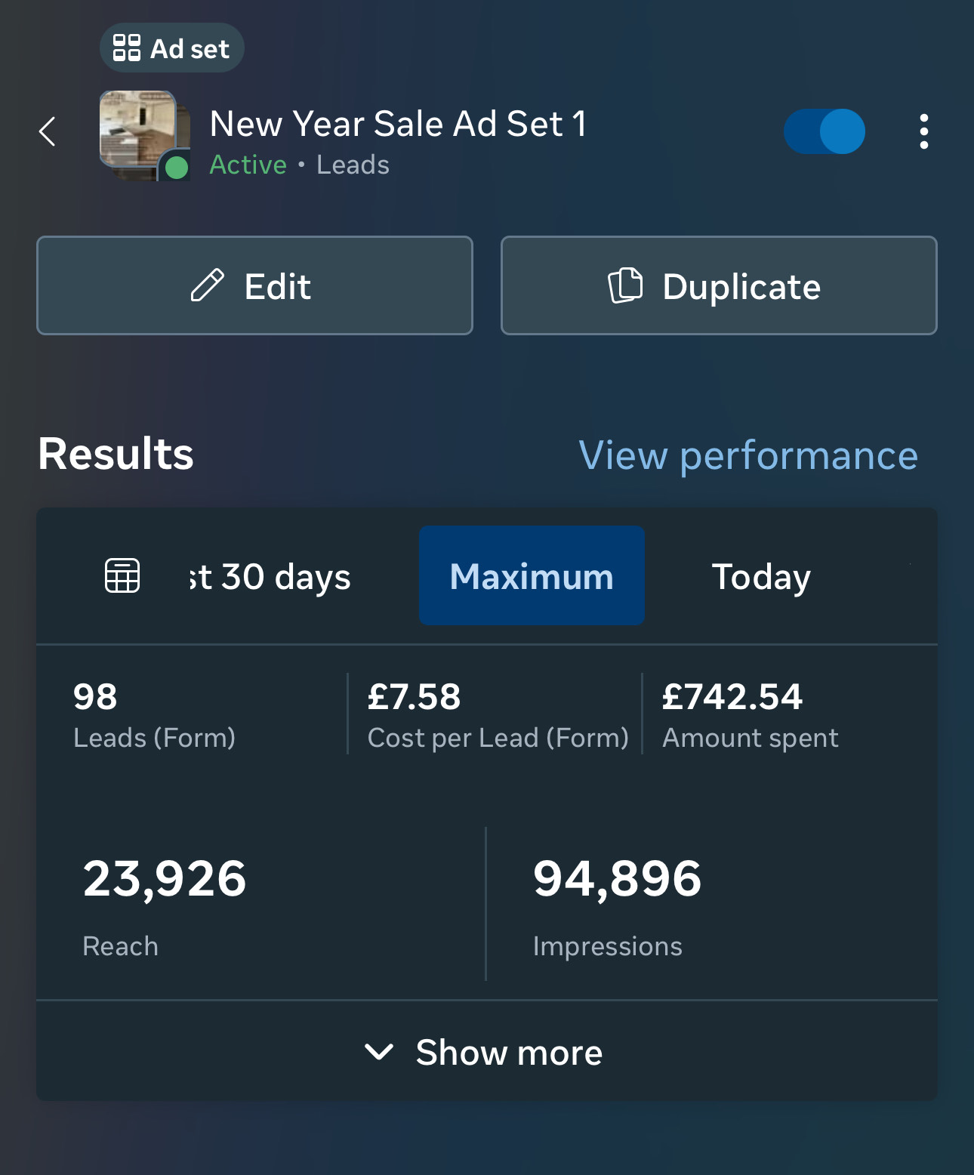Toggle the ad set on/off switch

(x=825, y=131)
